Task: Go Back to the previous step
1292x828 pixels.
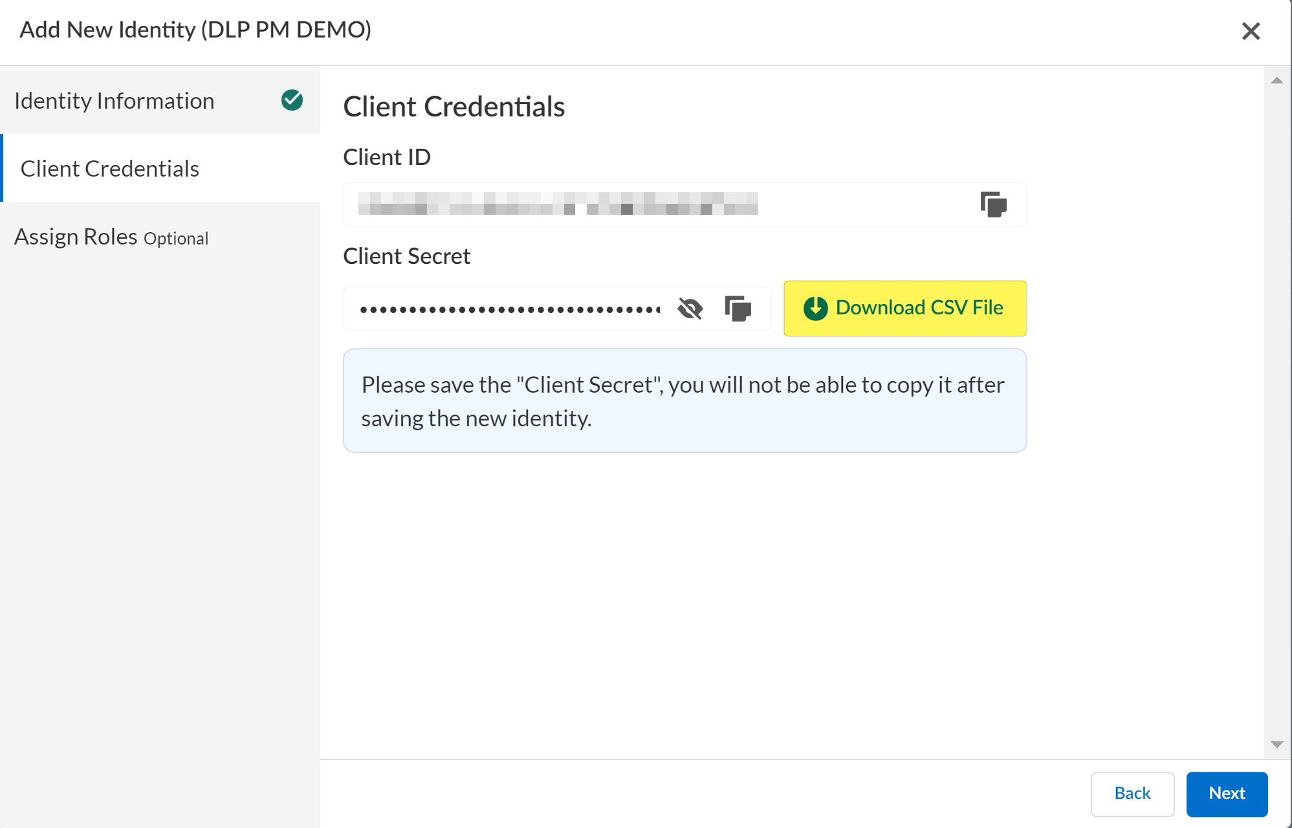Action: (1132, 793)
